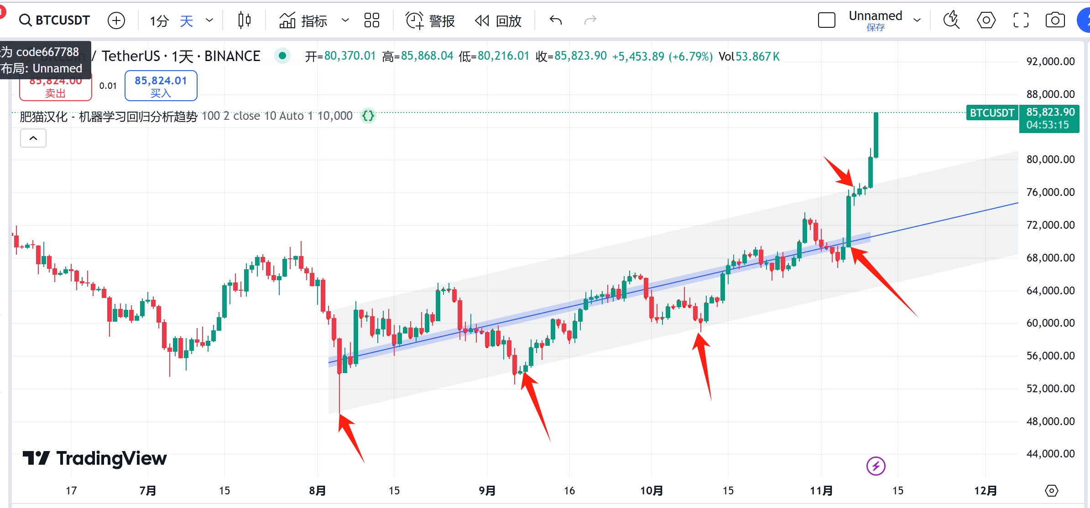Expand the indicators favorites dropdown arrow
The width and height of the screenshot is (1090, 508).
pos(345,21)
